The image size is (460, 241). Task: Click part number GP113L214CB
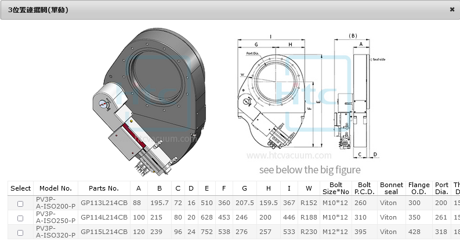point(104,203)
